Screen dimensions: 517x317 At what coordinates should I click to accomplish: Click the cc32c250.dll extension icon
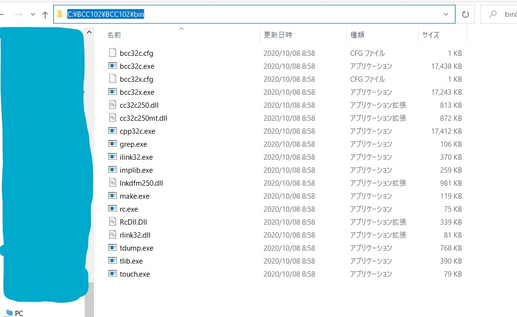point(113,105)
